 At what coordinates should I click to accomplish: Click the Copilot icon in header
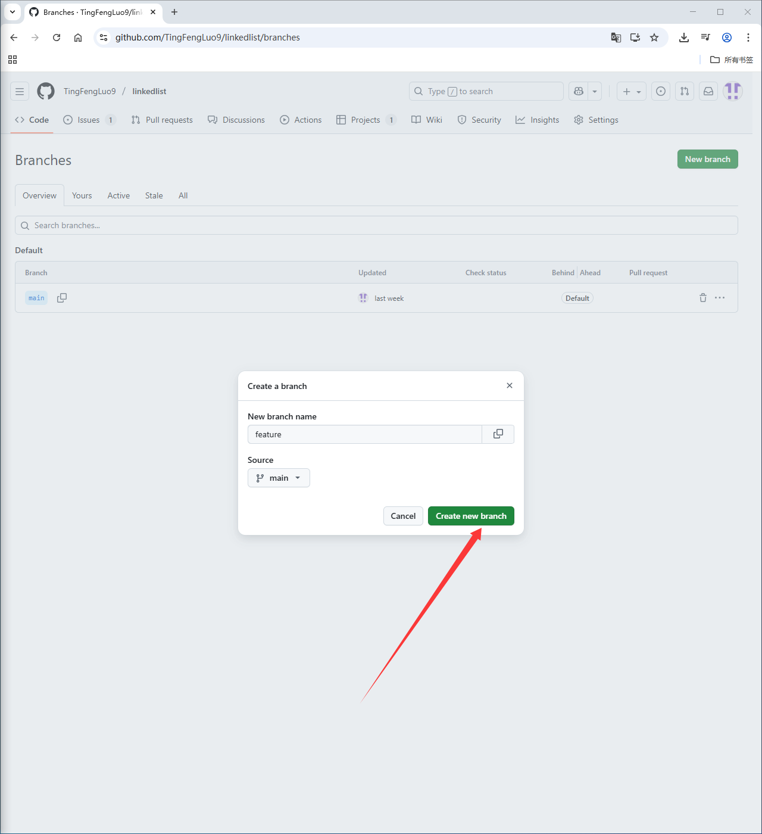[578, 91]
